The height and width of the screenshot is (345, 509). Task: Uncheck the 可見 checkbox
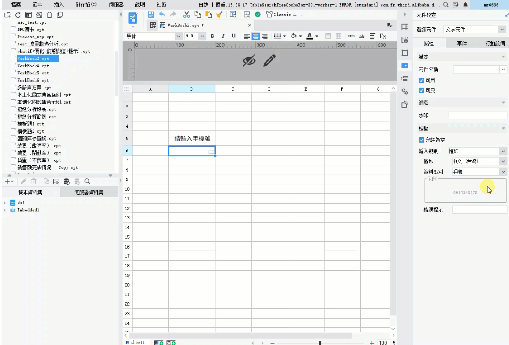[421, 90]
